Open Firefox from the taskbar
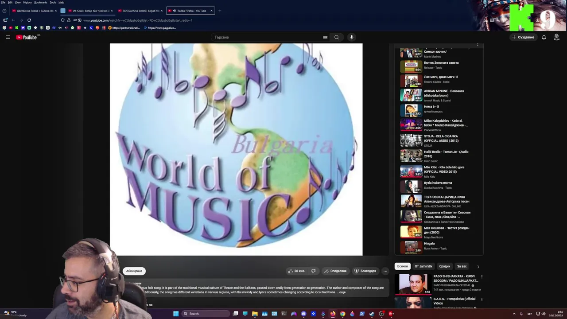This screenshot has width=567, height=319. coord(333,314)
